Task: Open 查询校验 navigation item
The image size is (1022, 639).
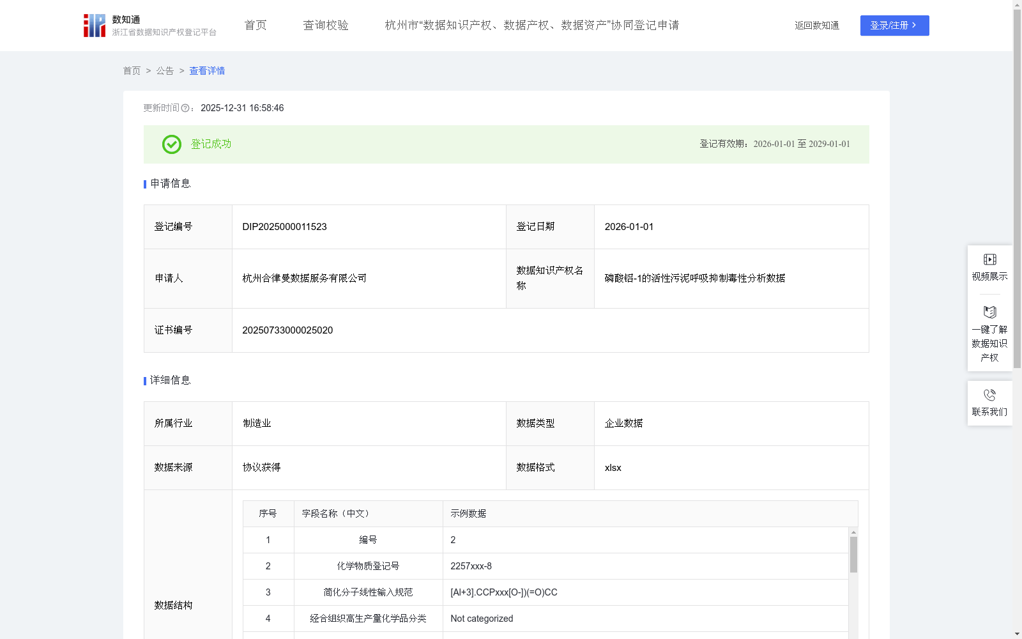Action: (326, 26)
